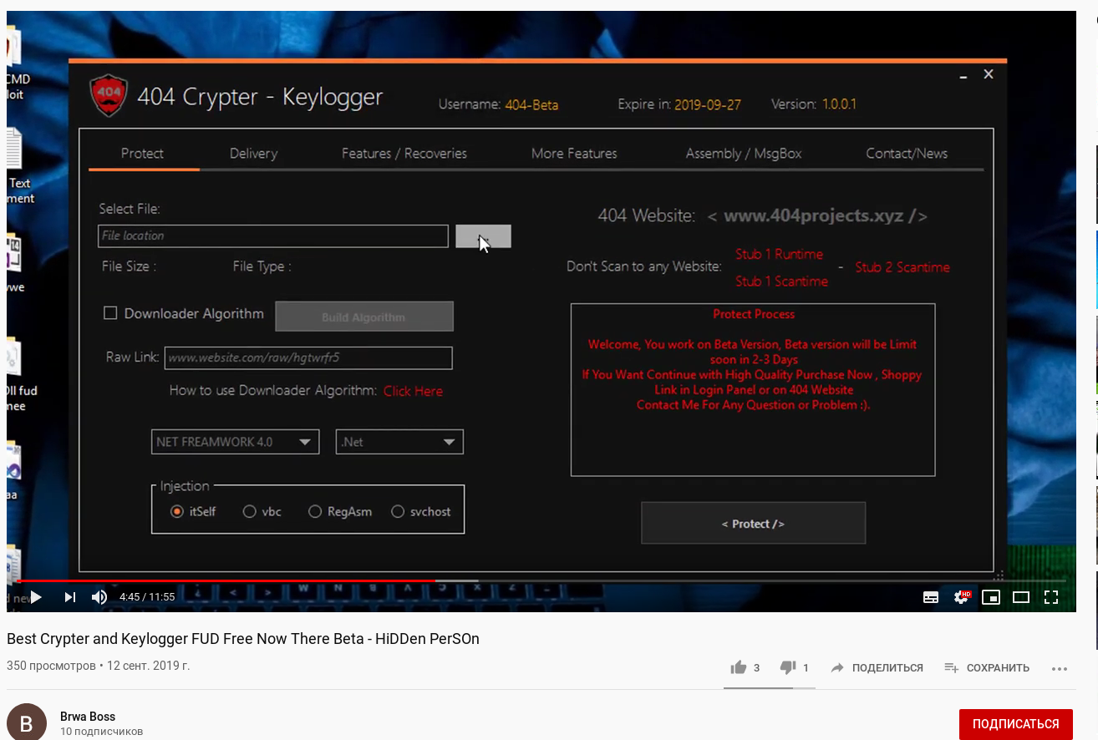Click the browse button beside File location

click(x=483, y=236)
